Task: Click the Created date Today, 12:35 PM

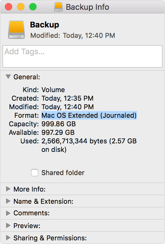Action: click(67, 98)
